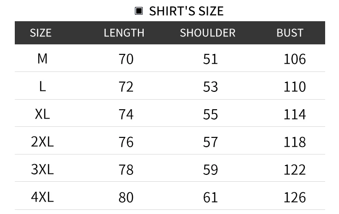Choose the 2XL size row label
Viewport: 339px width, 214px height.
tap(42, 142)
